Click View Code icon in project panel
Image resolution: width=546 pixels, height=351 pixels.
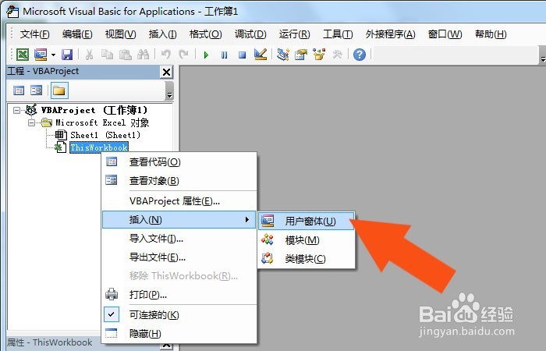pyautogui.click(x=19, y=90)
